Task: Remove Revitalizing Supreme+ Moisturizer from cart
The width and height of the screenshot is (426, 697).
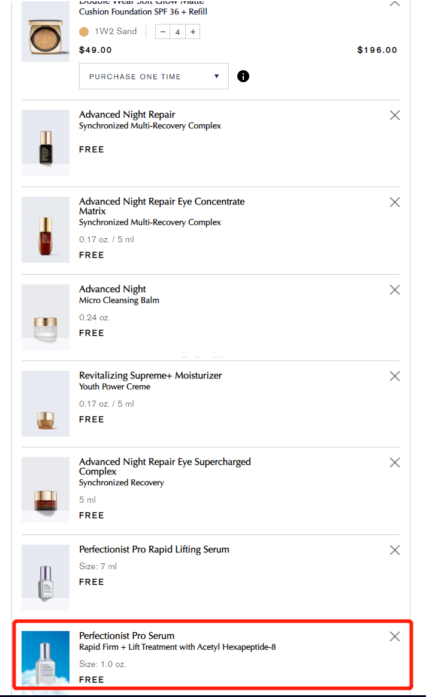Action: pyautogui.click(x=394, y=376)
